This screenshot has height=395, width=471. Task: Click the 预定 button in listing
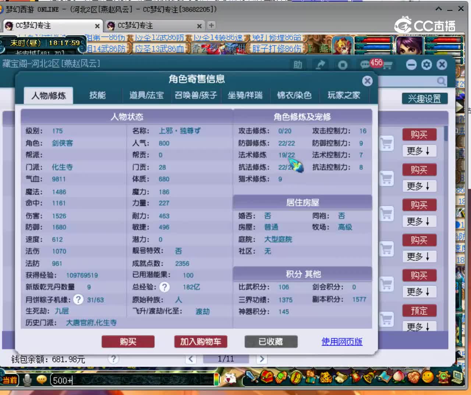[419, 311]
